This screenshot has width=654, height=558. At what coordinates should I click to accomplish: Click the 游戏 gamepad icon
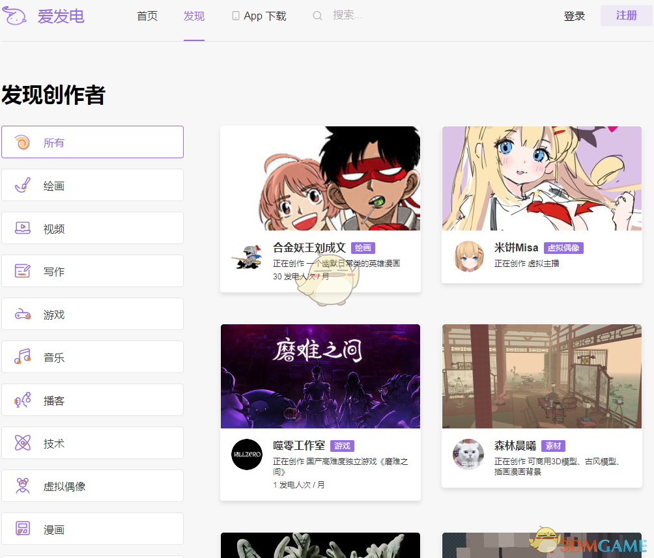tap(23, 314)
